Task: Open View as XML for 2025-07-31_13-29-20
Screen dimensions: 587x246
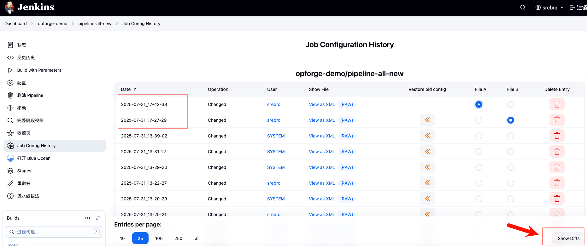Action: [x=322, y=167]
